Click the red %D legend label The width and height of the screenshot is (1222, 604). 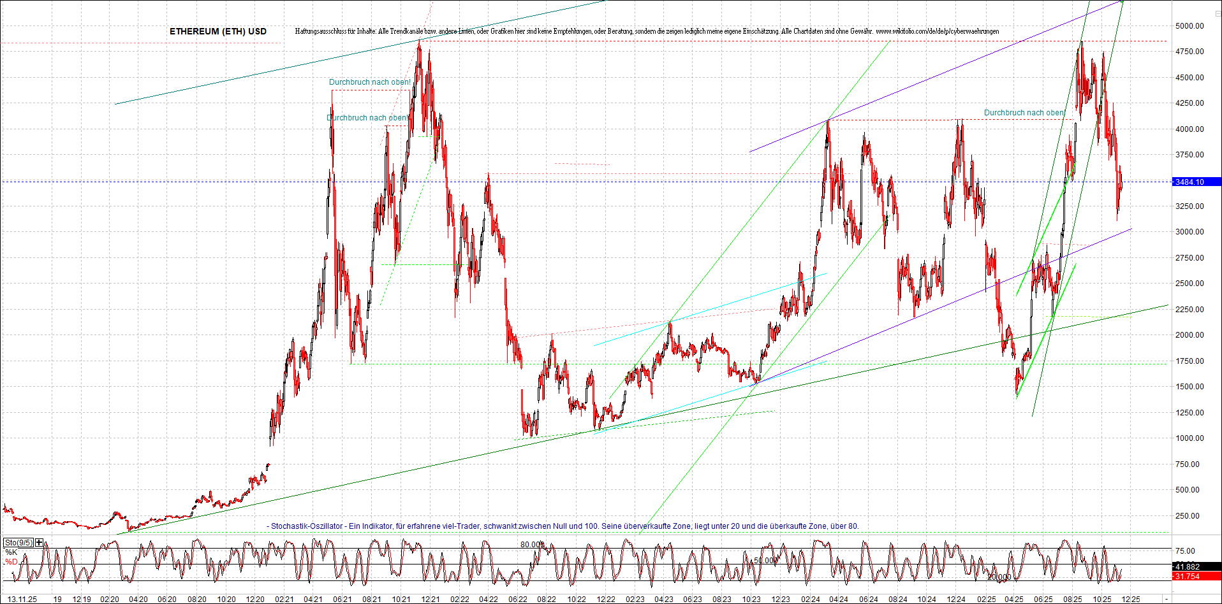tap(11, 562)
